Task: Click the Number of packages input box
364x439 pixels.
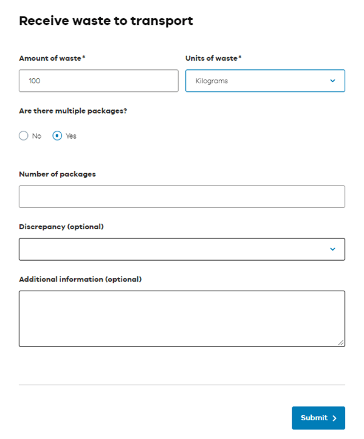Action: pyautogui.click(x=182, y=196)
